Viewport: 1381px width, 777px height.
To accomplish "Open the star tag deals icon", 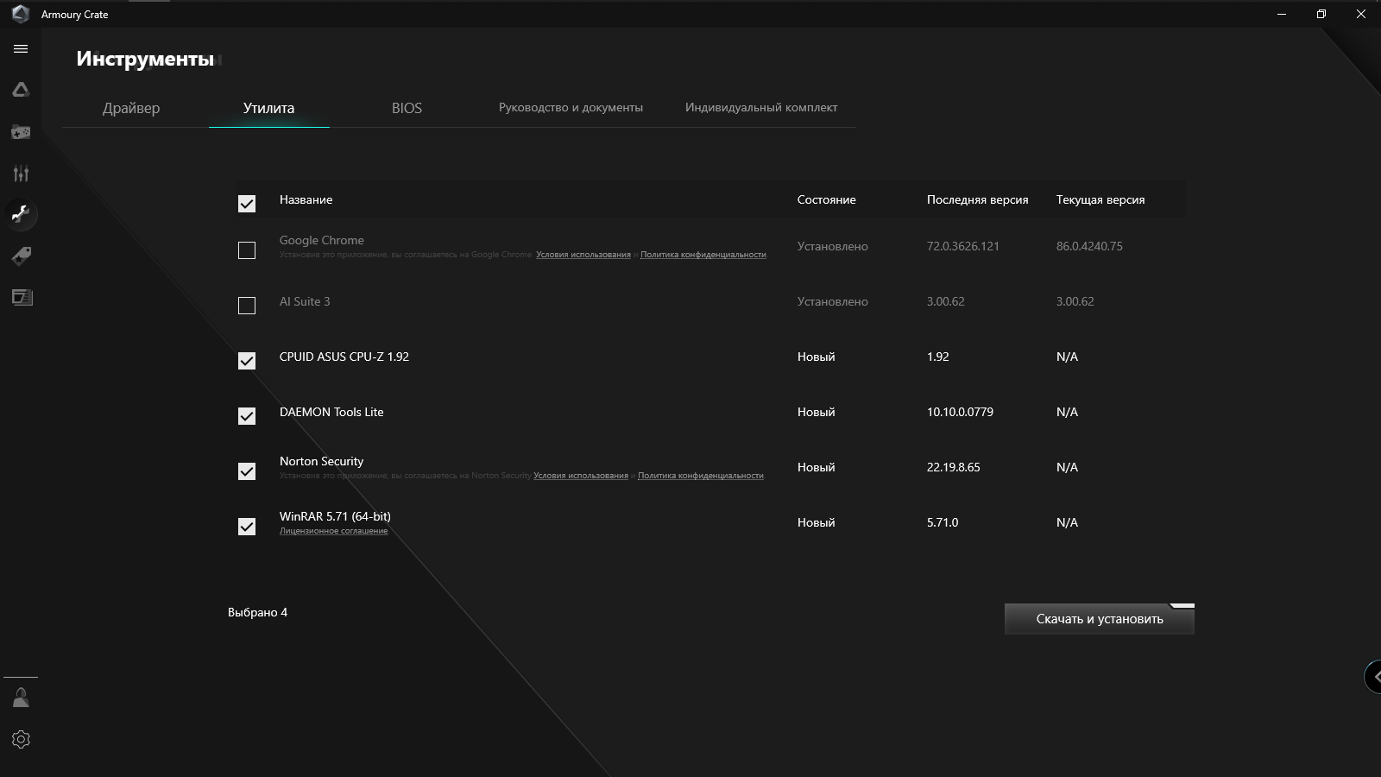I will [x=21, y=256].
